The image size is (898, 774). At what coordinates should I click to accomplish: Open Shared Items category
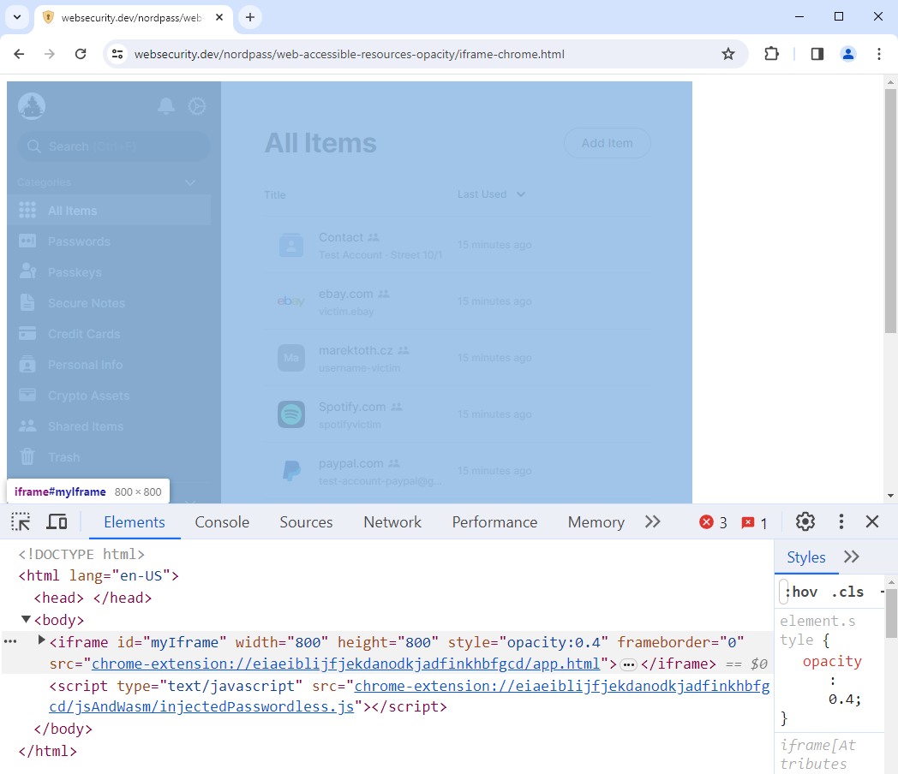point(109,426)
